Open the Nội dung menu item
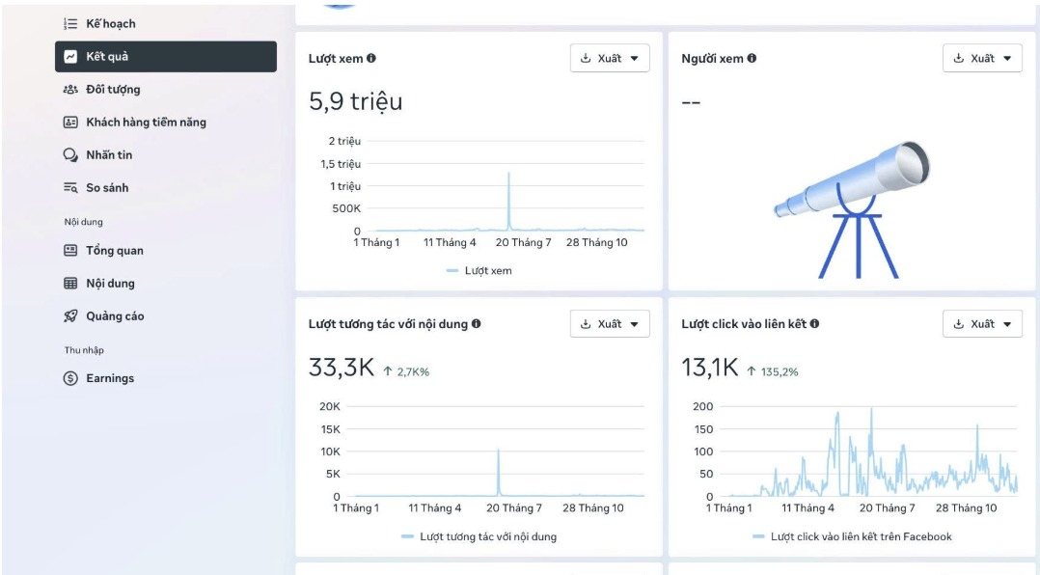The image size is (1040, 575). click(166, 284)
